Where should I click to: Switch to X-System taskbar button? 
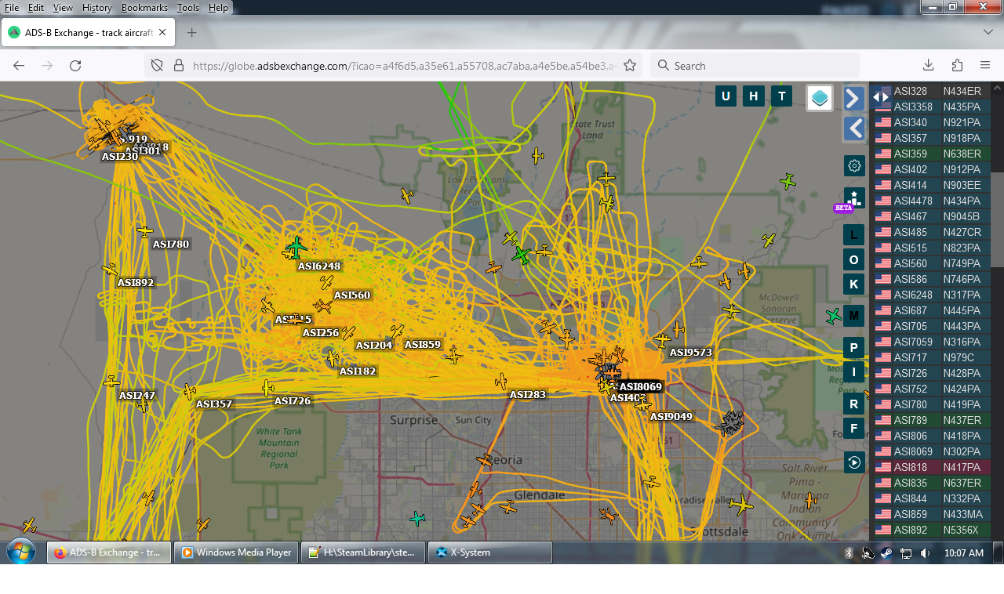[x=490, y=552]
